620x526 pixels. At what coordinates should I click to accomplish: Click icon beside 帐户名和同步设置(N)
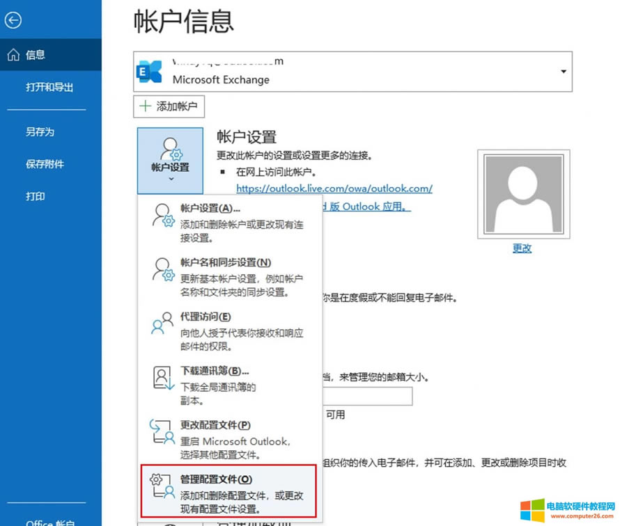tap(163, 270)
